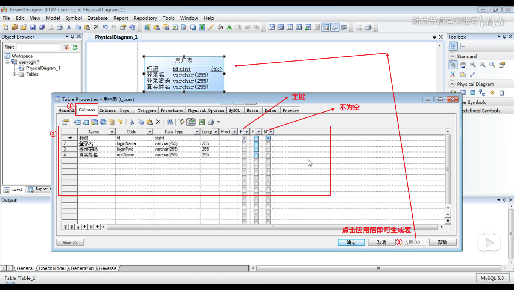Viewport: 514px width, 290px height.
Task: Open the Length column header dropdown
Action: click(x=216, y=132)
